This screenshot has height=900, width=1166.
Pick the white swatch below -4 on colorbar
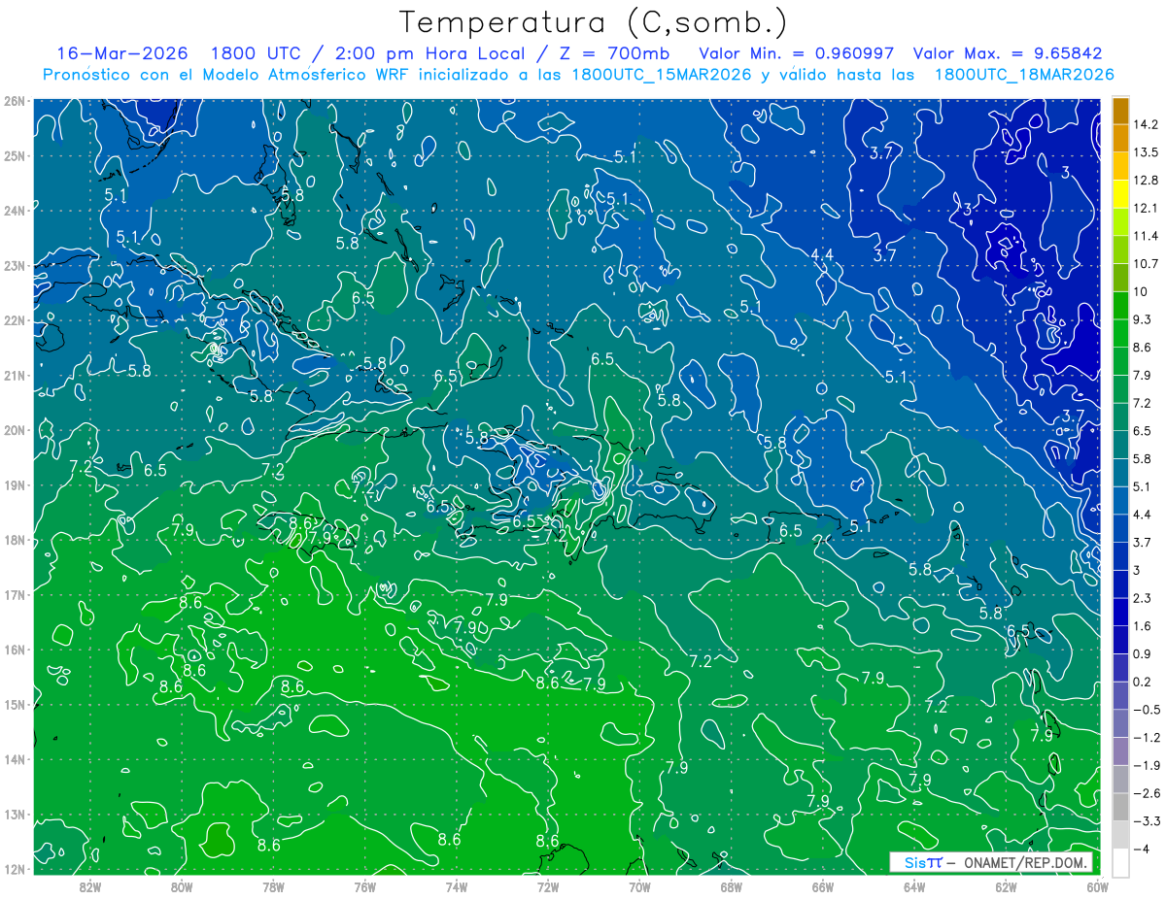(x=1120, y=861)
